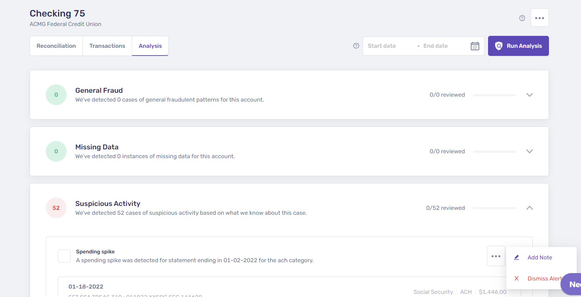This screenshot has height=297, width=581.
Task: Click the shield icon on Run Analysis
Action: (499, 46)
